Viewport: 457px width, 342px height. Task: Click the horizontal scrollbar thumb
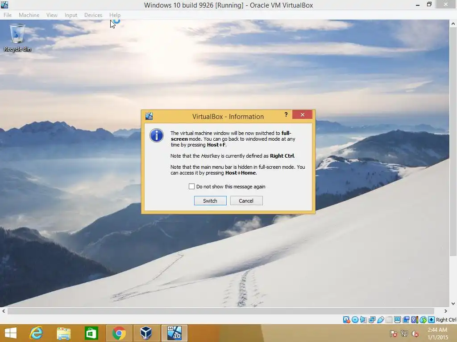coord(221,311)
